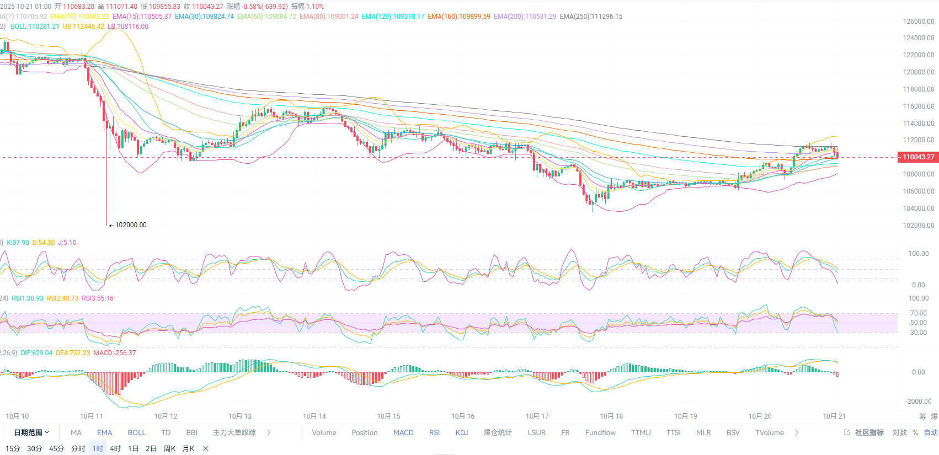Click the 筹 chip distribution icon
Image resolution: width=939 pixels, height=455 pixels.
click(922, 416)
